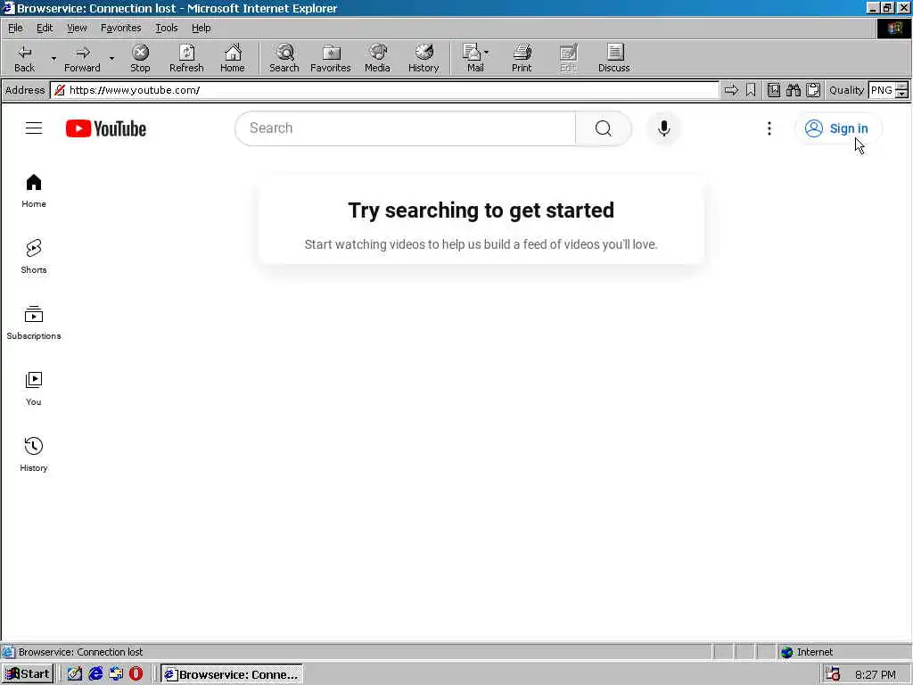Image resolution: width=913 pixels, height=685 pixels.
Task: Open Subscriptions in YouTube sidebar
Action: pos(34,323)
